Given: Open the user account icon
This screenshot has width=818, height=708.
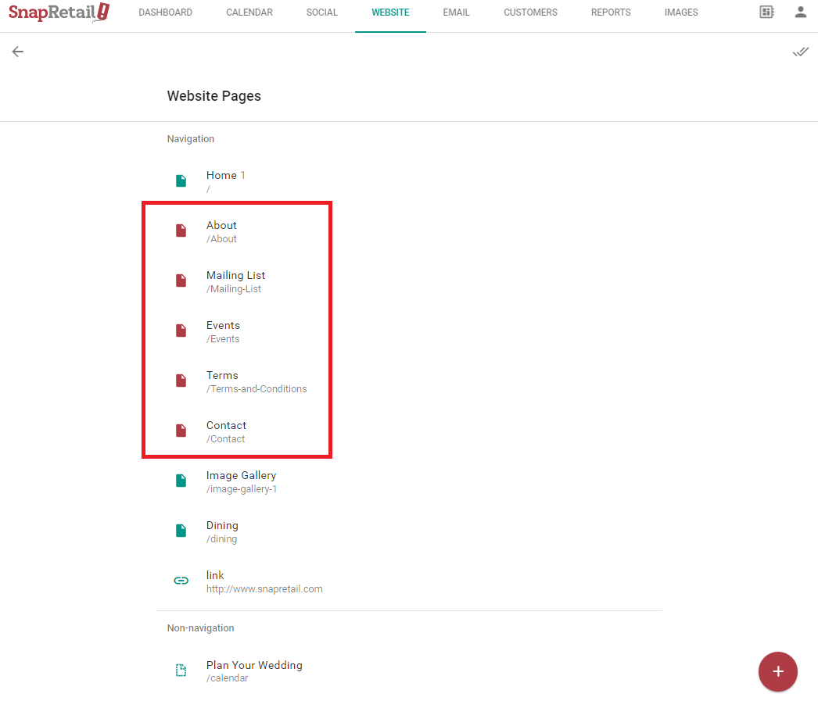Looking at the screenshot, I should [x=800, y=13].
